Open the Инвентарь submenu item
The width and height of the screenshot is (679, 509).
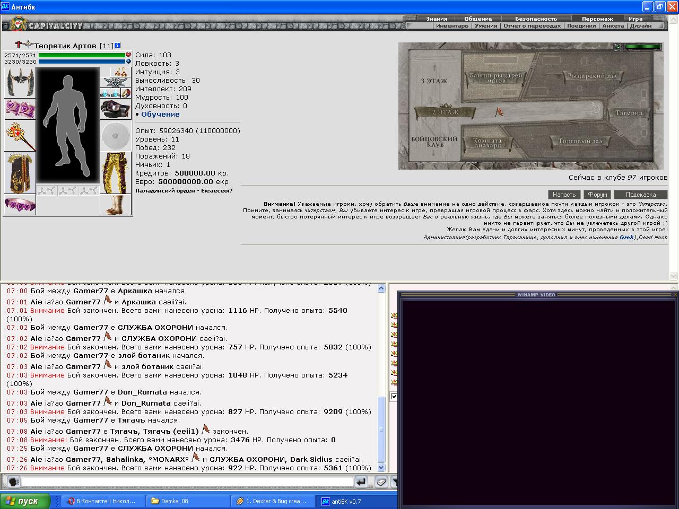coord(452,25)
